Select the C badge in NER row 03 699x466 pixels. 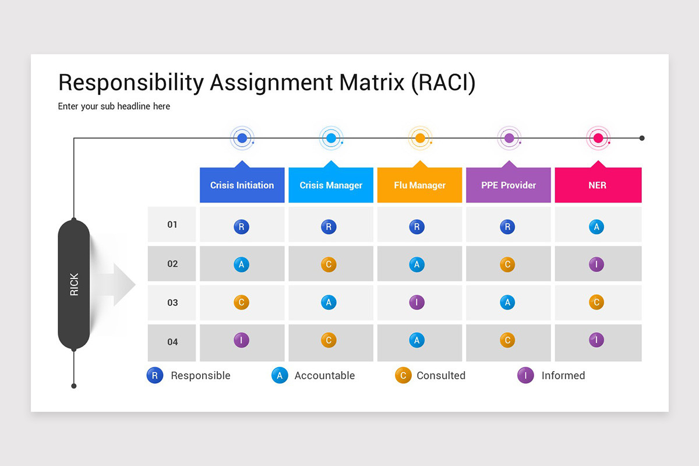point(596,302)
